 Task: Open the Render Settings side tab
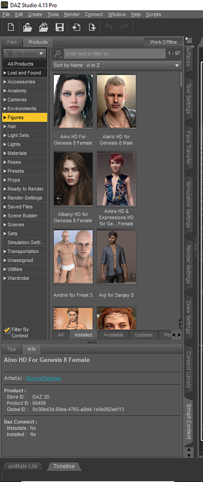point(189,264)
